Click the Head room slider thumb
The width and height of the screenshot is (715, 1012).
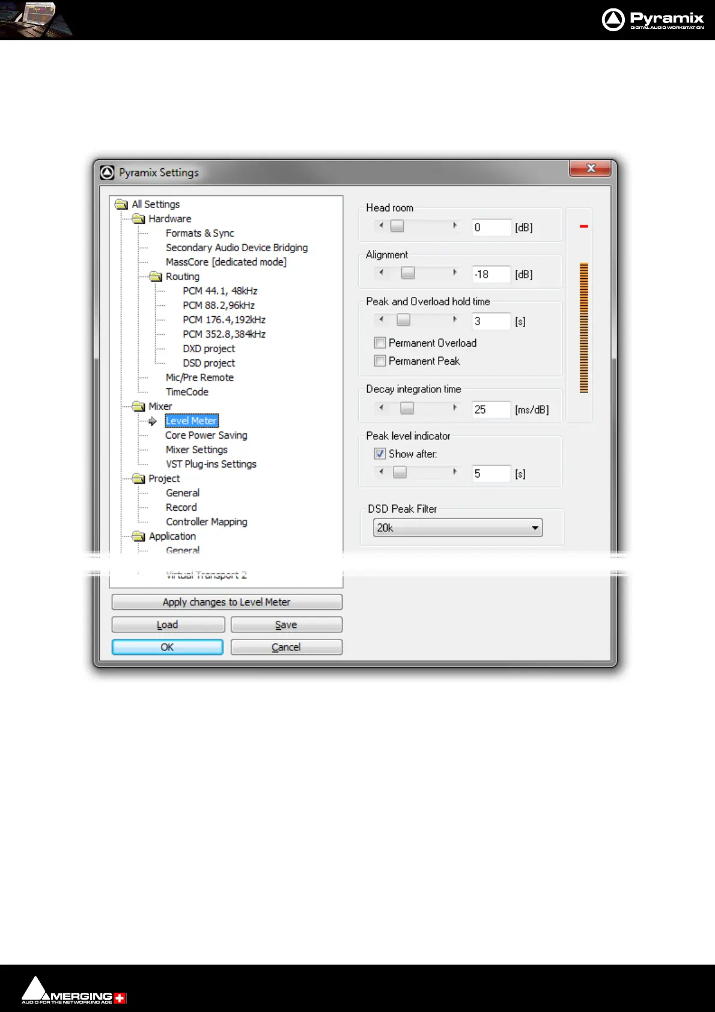click(397, 225)
